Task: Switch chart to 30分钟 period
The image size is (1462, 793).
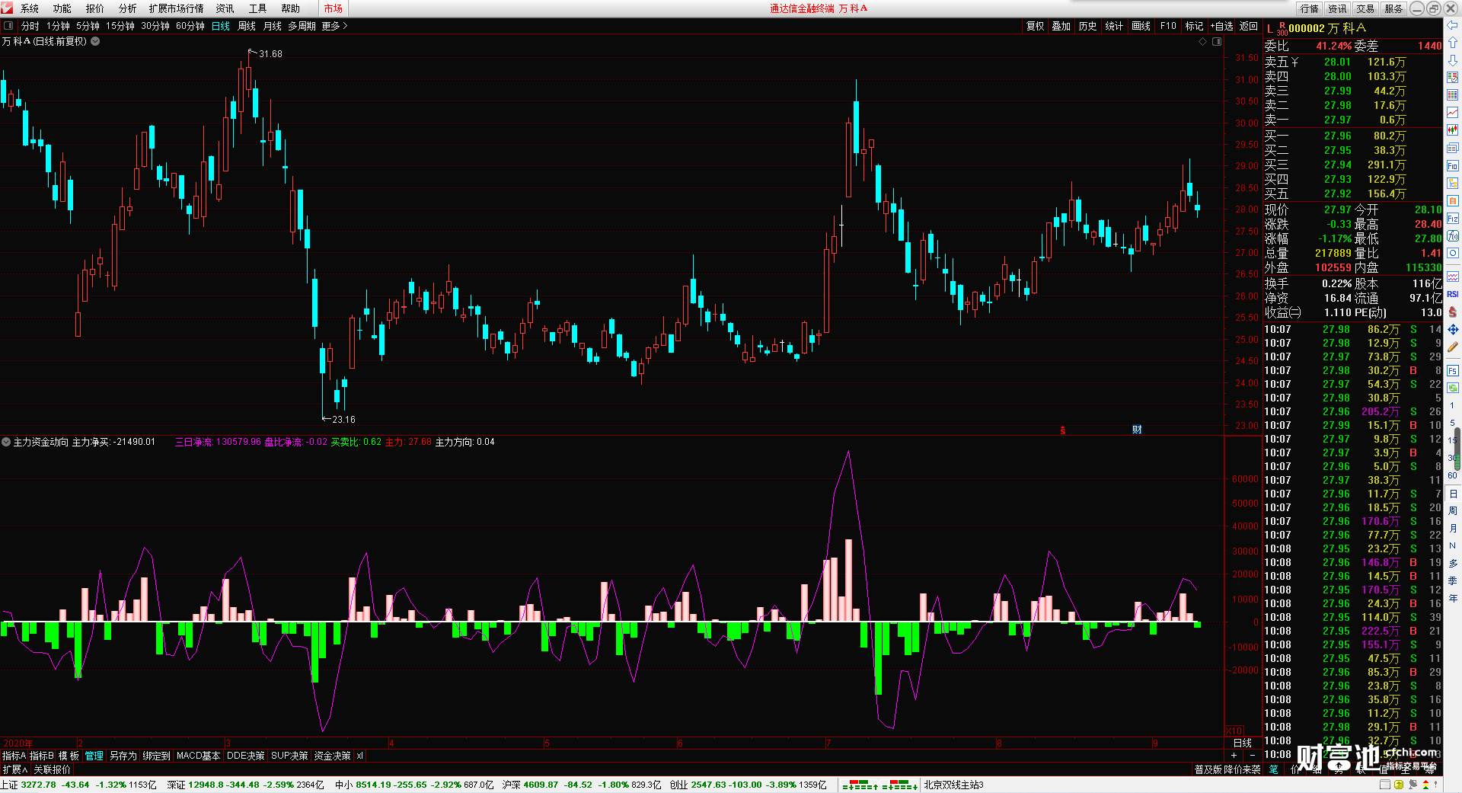Action: coord(155,26)
